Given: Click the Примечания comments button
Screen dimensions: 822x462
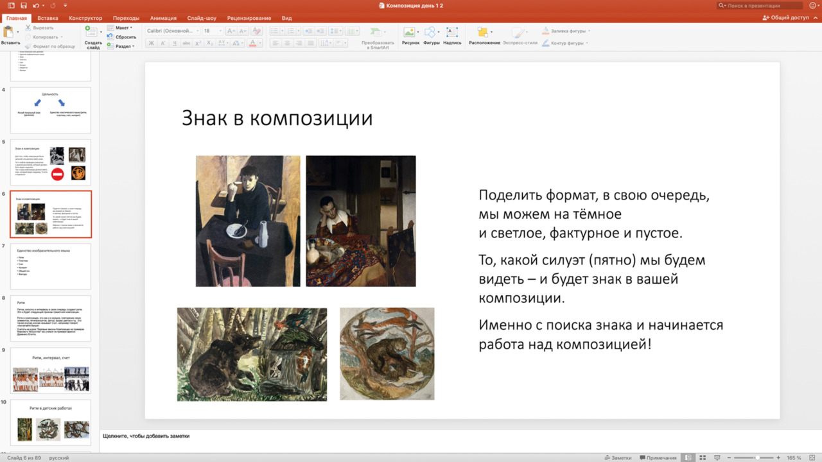Looking at the screenshot, I should (x=658, y=458).
